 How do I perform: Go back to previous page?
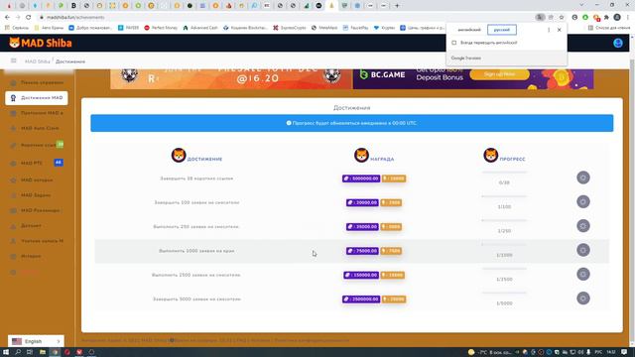click(x=7, y=18)
